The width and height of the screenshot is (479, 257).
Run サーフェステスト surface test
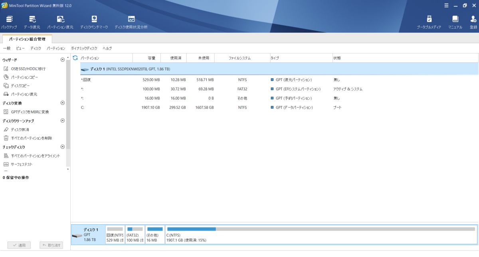[x=18, y=164]
